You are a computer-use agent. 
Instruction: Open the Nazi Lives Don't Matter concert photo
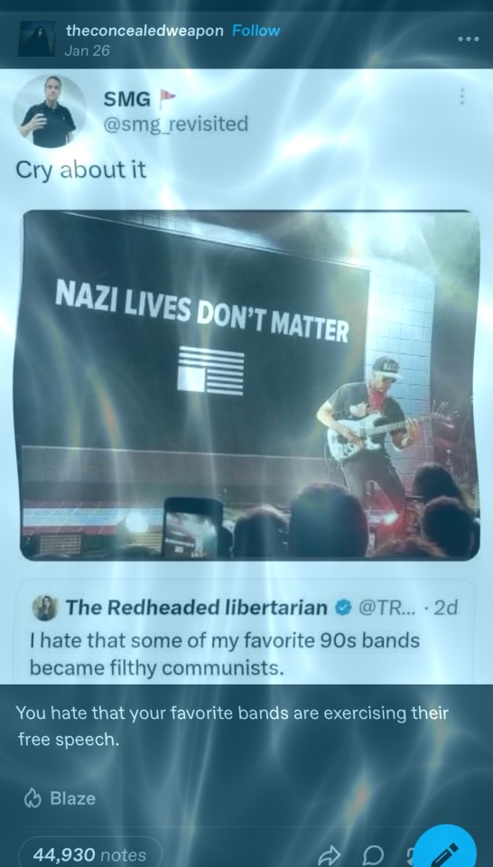pos(250,386)
